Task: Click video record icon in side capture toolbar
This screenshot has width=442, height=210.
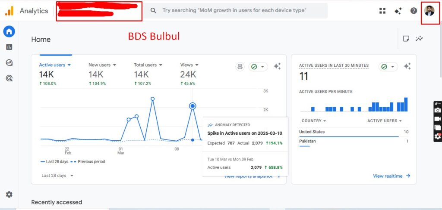Action: pyautogui.click(x=438, y=119)
